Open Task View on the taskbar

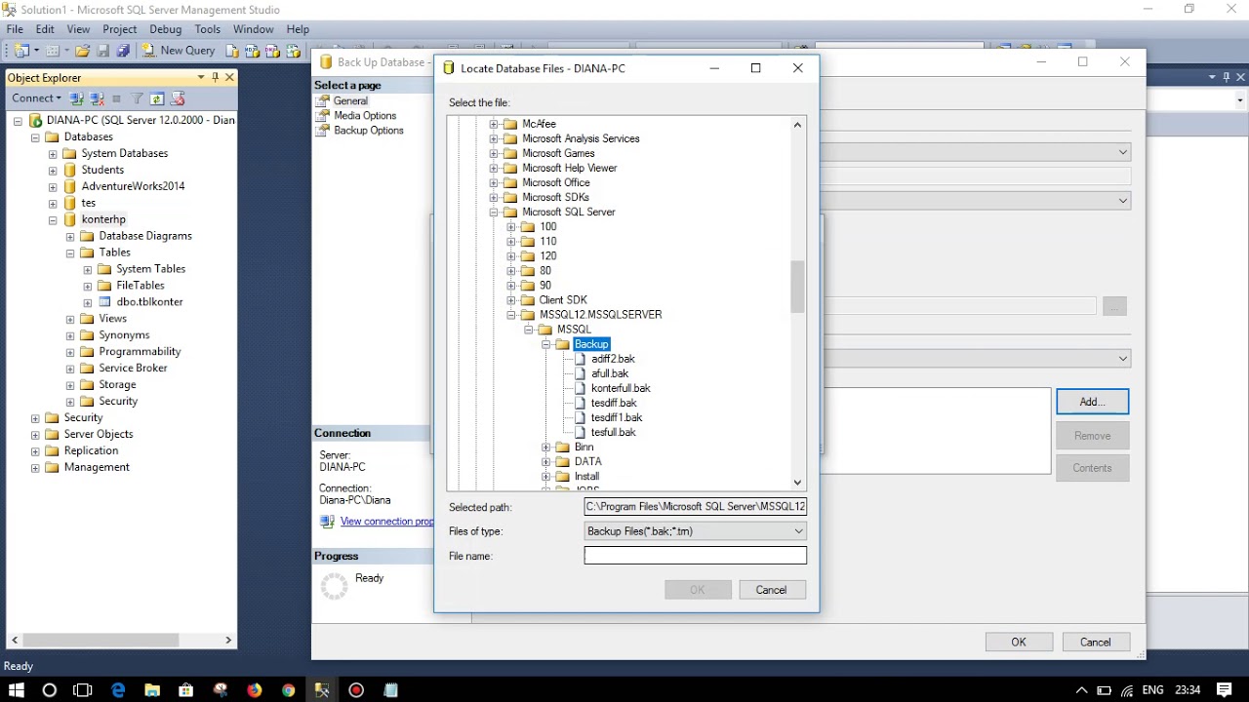83,690
